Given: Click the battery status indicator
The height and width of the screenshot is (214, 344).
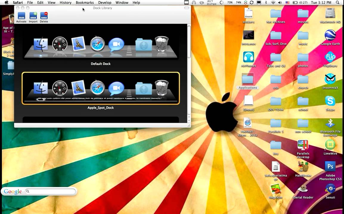Looking at the screenshot, I should (x=300, y=3).
